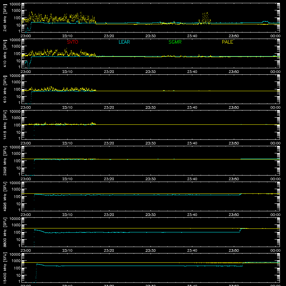Image resolution: width=286 pixels, height=286 pixels.
Task: Click 23:30 label under the 610 MHz plot
Action: pos(151,108)
